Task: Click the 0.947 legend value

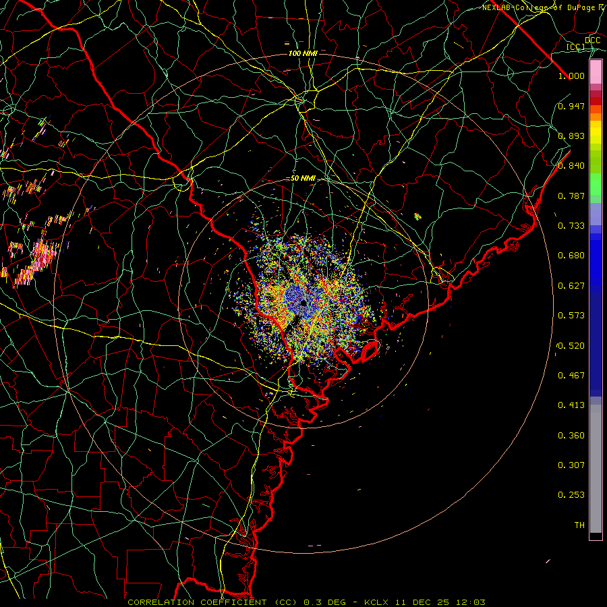Action: pyautogui.click(x=571, y=106)
